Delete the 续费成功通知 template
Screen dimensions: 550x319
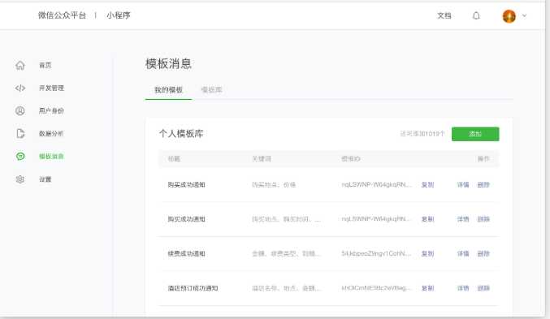click(x=483, y=253)
